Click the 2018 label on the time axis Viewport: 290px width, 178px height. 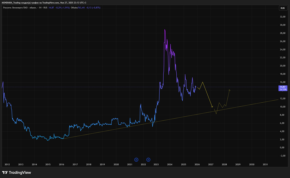[88, 164]
